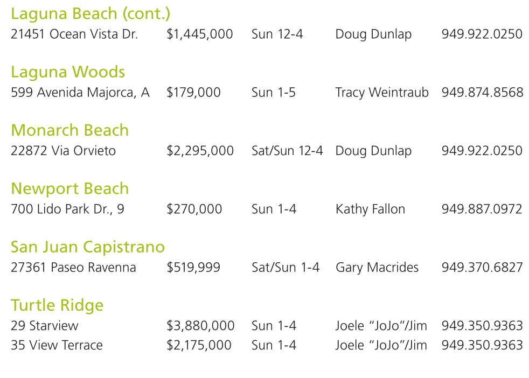Screen dimensions: 529x378
Task: Open the 35 View Terrace listing
Action: [57, 345]
